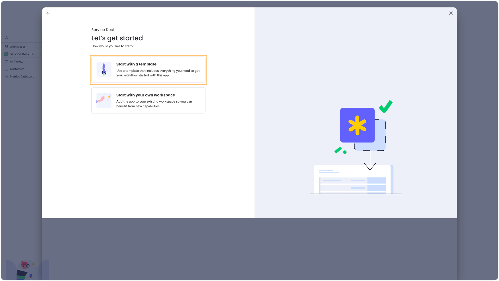Close the Service Desk setup dialog

tap(451, 13)
